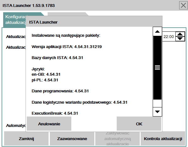This screenshot has height=147, width=188.
Task: Click the 'en-GB: 4.54.31' language line
Action: coord(46,74)
